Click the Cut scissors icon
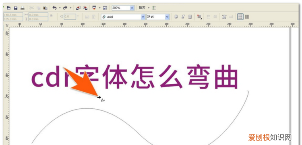The height and width of the screenshot is (145, 302). pyautogui.click(x=31, y=8)
